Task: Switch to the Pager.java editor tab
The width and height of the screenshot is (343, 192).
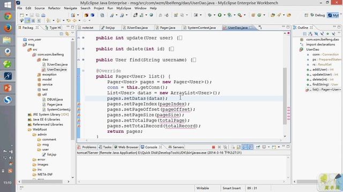Action: [x=166, y=28]
